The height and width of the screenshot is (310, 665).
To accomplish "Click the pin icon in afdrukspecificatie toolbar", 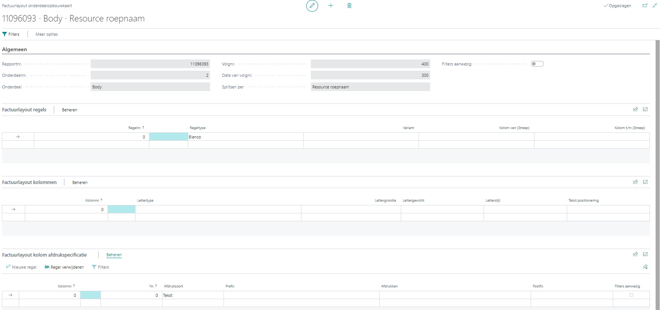I will pyautogui.click(x=645, y=267).
